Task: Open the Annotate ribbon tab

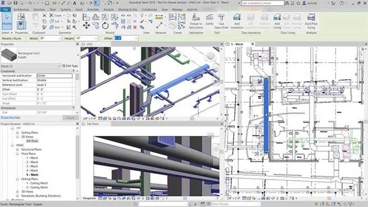Action: (93, 10)
